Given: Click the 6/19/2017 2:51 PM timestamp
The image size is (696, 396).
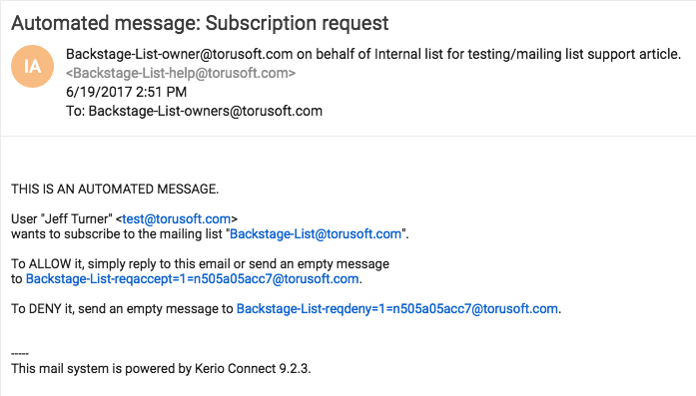Looking at the screenshot, I should pos(127,92).
